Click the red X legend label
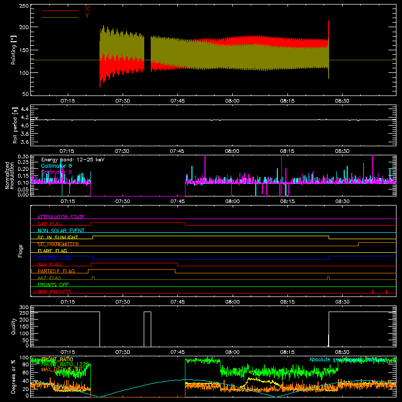 click(x=87, y=9)
